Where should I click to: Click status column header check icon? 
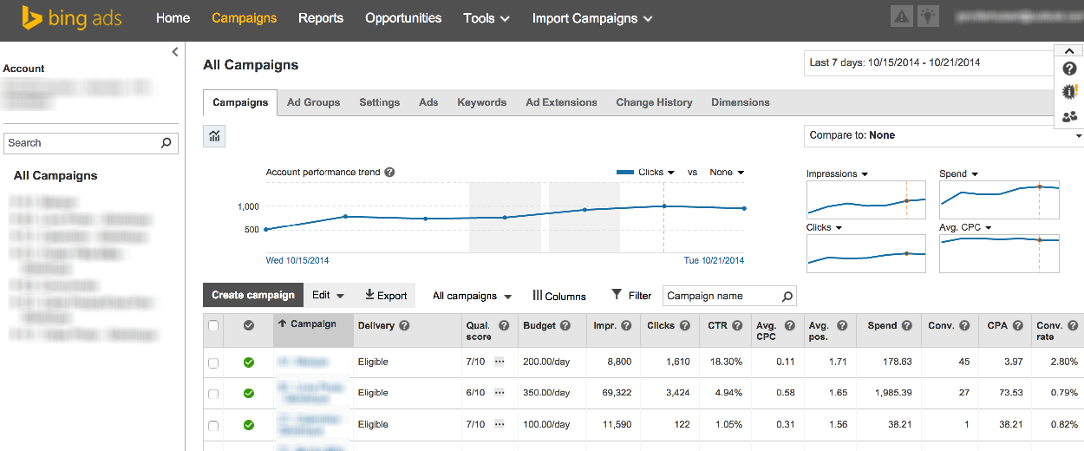click(249, 325)
